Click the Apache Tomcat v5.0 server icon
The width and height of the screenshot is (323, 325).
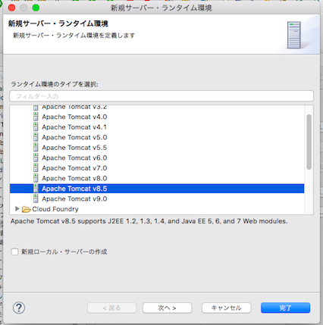click(36, 137)
